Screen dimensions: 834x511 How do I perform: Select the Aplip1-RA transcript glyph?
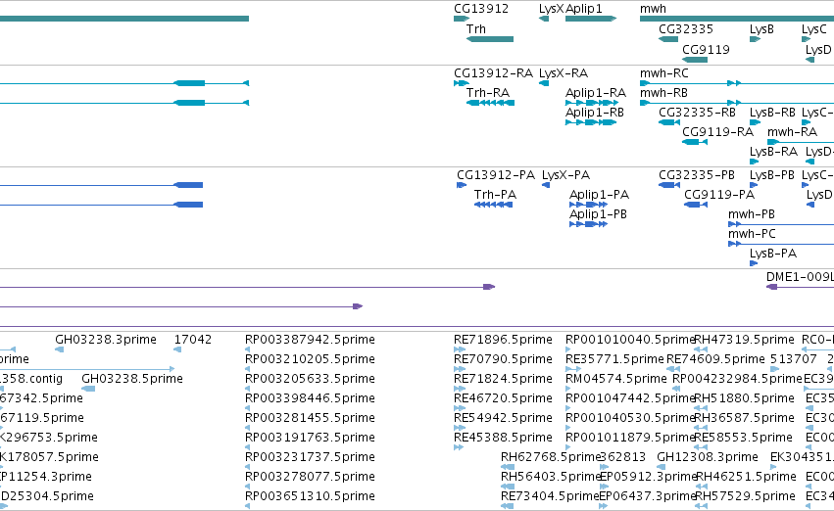(592, 103)
